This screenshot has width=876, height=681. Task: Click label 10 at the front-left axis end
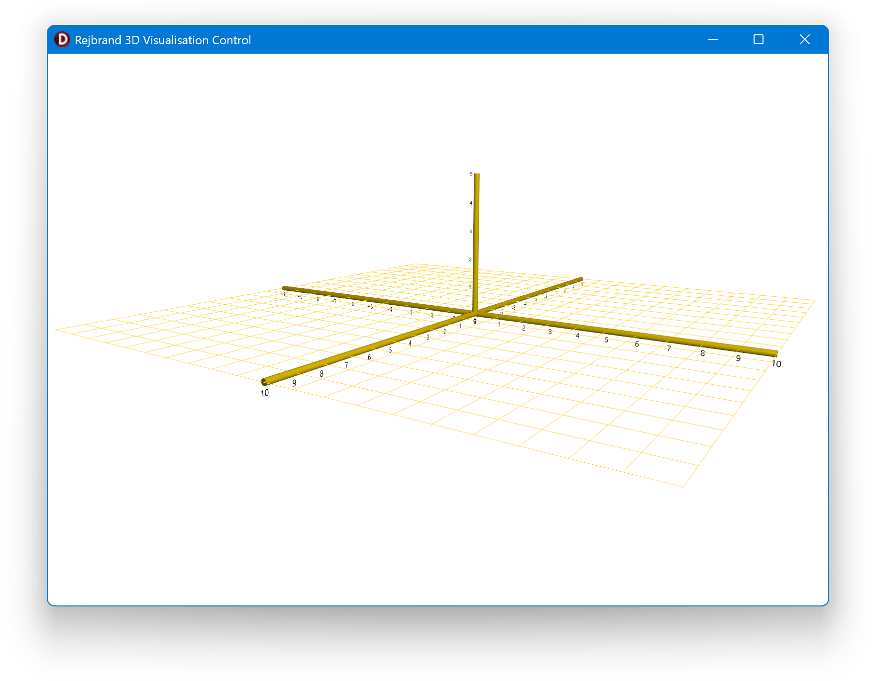point(265,393)
